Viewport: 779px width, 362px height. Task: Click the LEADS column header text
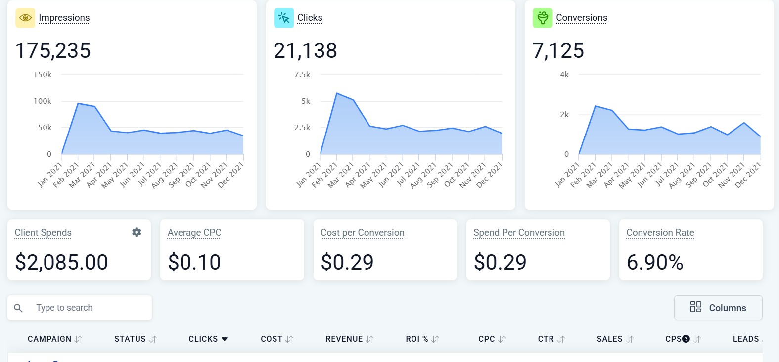(746, 339)
